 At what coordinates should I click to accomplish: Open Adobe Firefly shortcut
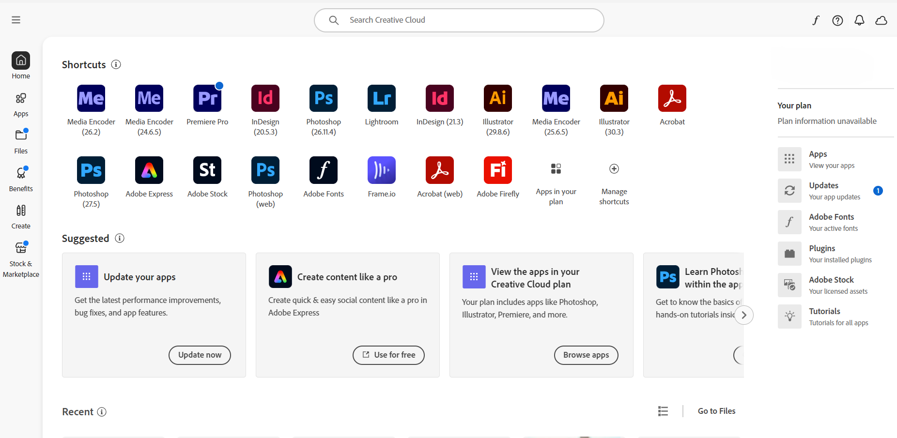(498, 170)
